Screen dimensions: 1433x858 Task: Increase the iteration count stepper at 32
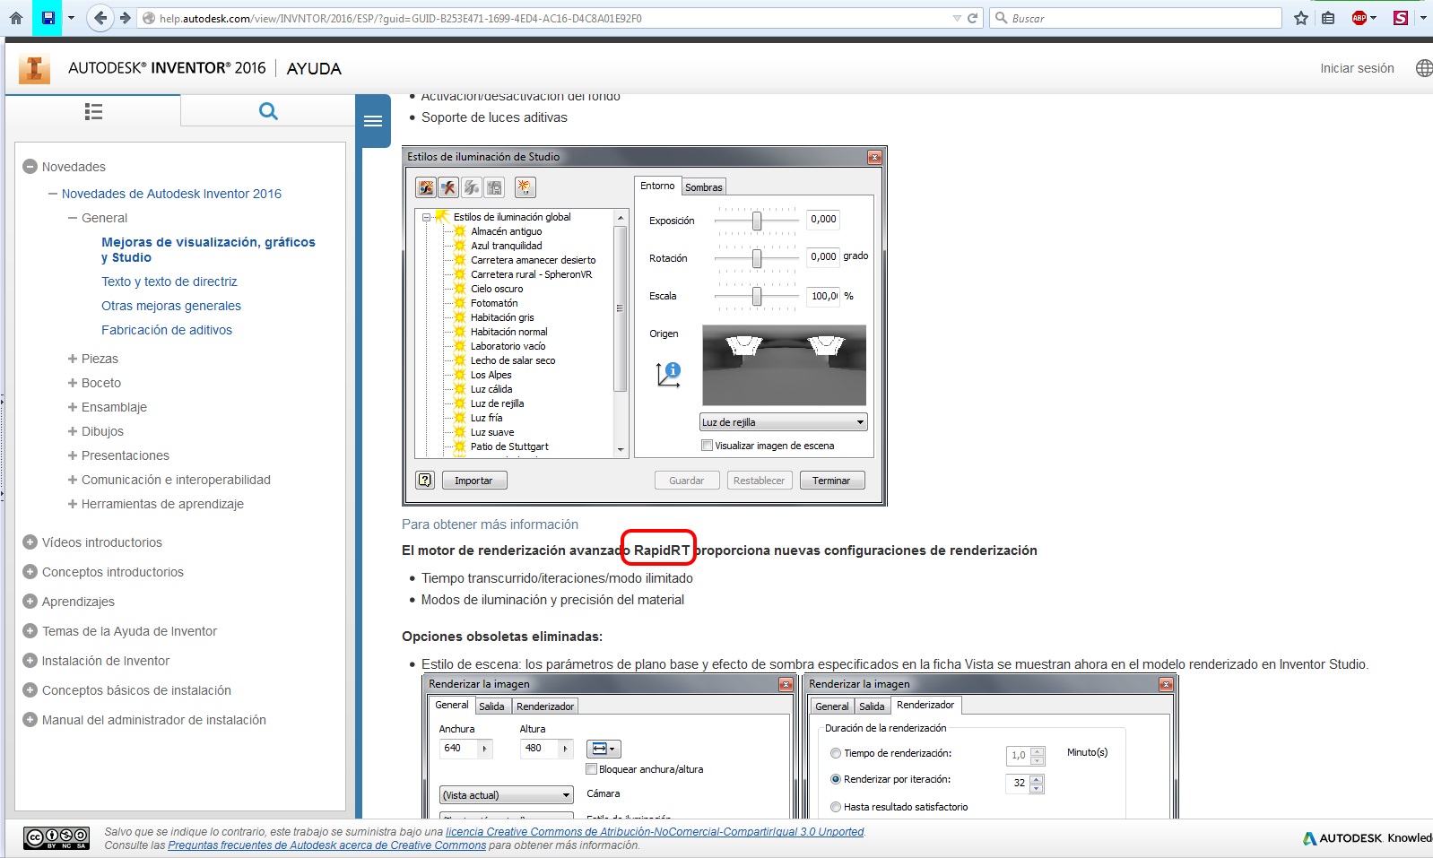(x=1038, y=778)
